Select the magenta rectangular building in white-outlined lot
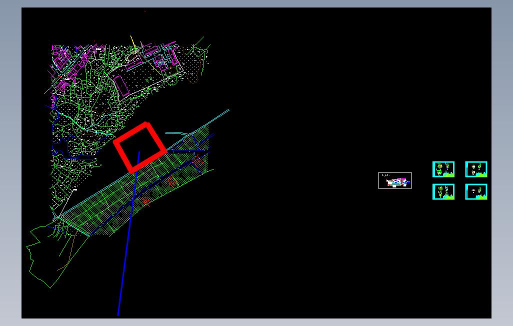Image resolution: width=513 pixels, height=326 pixels. [x=121, y=84]
